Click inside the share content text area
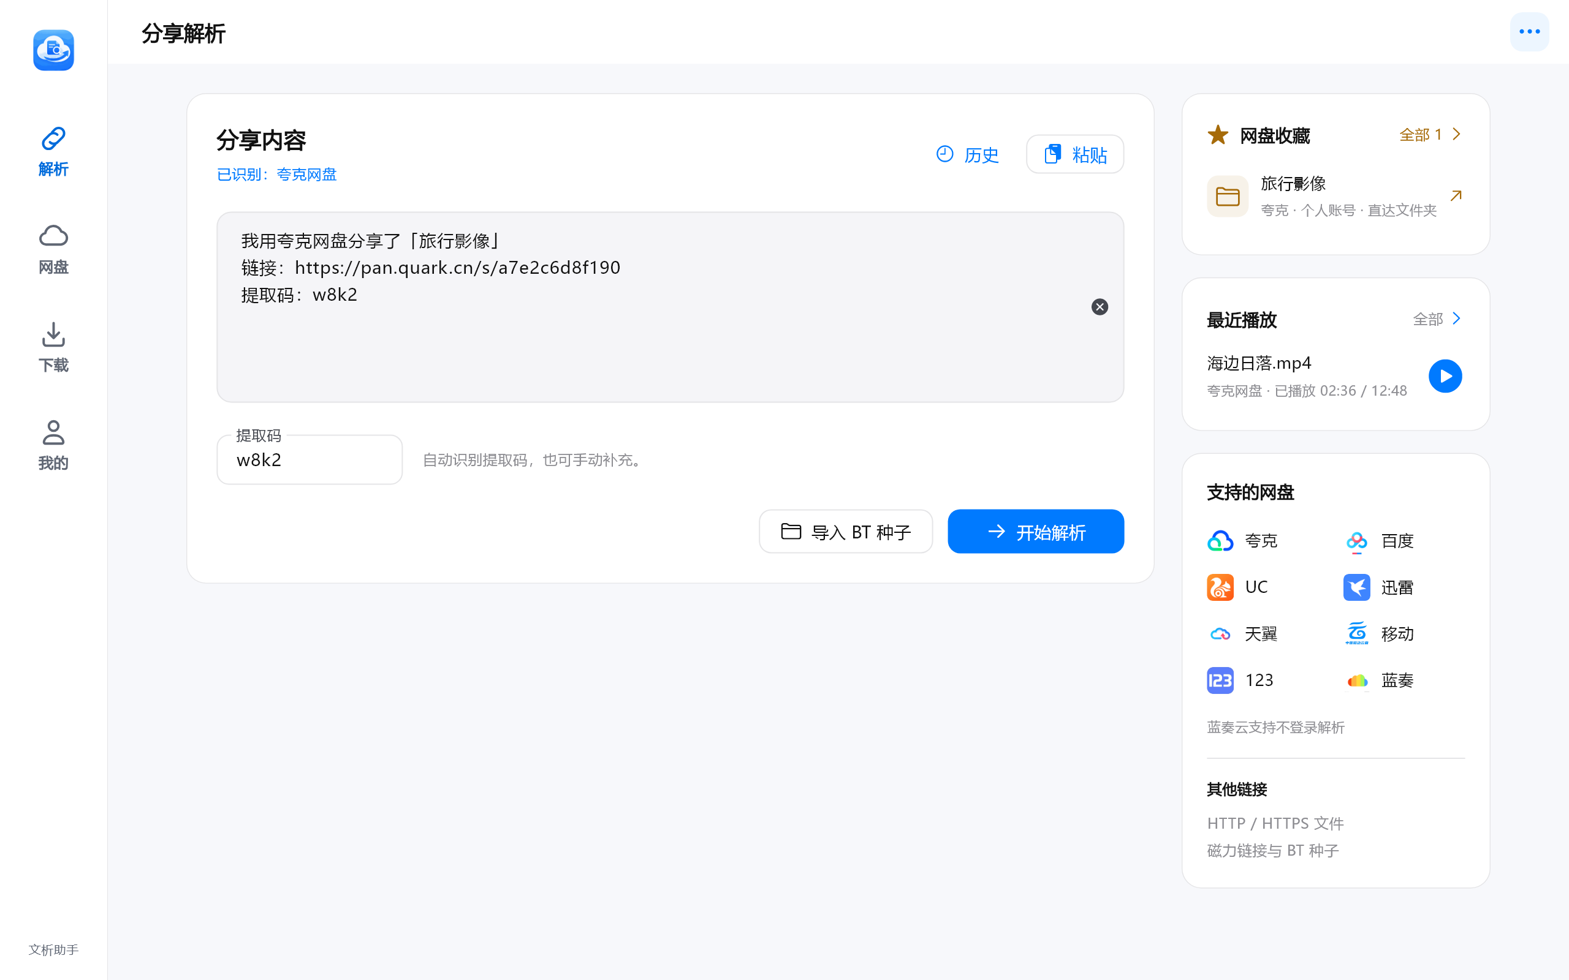The image size is (1569, 980). coord(670,307)
